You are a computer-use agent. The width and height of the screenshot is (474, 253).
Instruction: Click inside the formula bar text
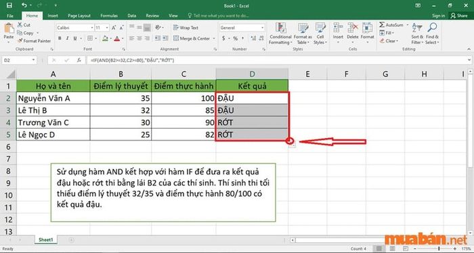point(133,60)
